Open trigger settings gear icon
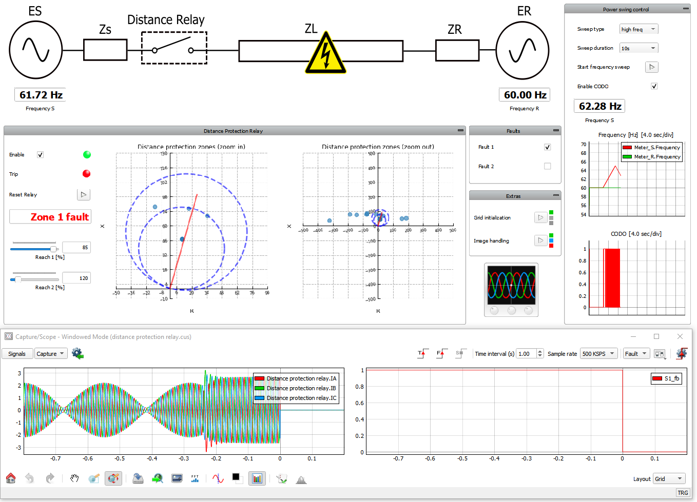This screenshot has height=502, width=697. click(682, 353)
